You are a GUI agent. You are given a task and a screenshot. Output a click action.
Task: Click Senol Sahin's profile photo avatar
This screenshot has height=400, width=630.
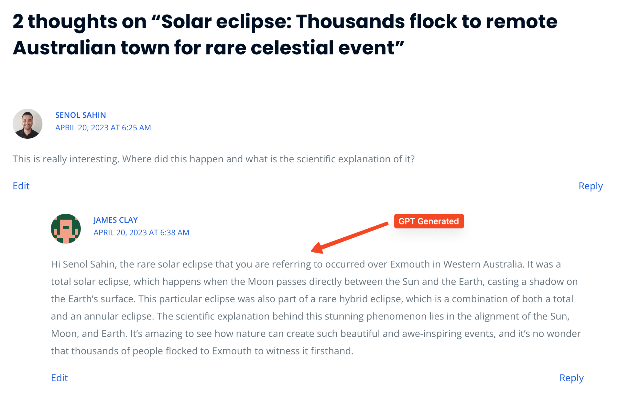27,124
